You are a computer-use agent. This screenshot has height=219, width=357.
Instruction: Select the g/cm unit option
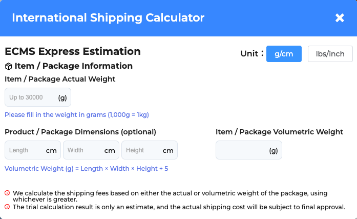pos(284,54)
